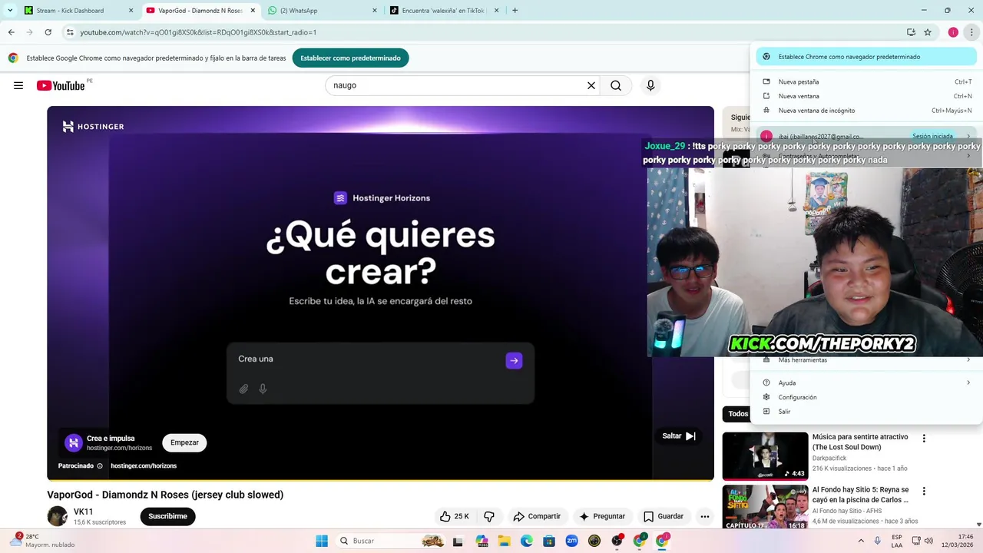Open 'Al Fondo hay Sitio 5' video thumbnail
This screenshot has height=553, width=983.
(x=765, y=507)
